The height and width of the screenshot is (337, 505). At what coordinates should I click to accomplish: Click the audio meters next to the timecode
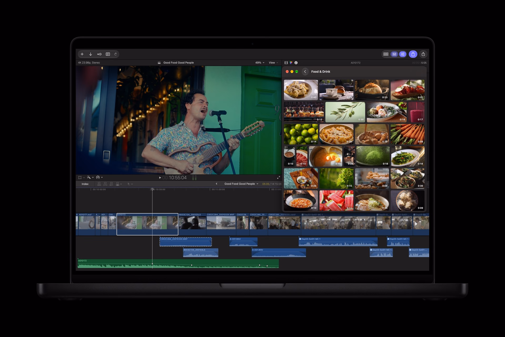[194, 178]
